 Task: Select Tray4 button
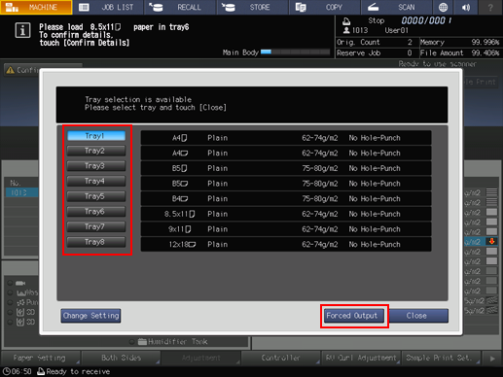point(96,181)
